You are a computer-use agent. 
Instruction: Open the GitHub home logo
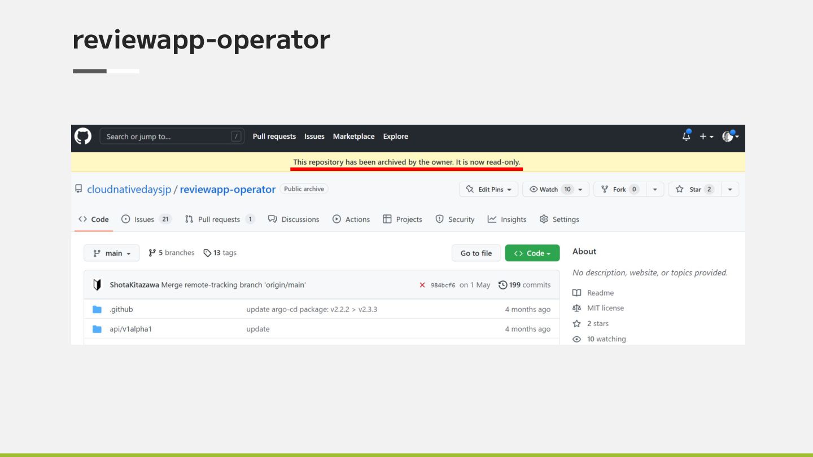pyautogui.click(x=83, y=136)
